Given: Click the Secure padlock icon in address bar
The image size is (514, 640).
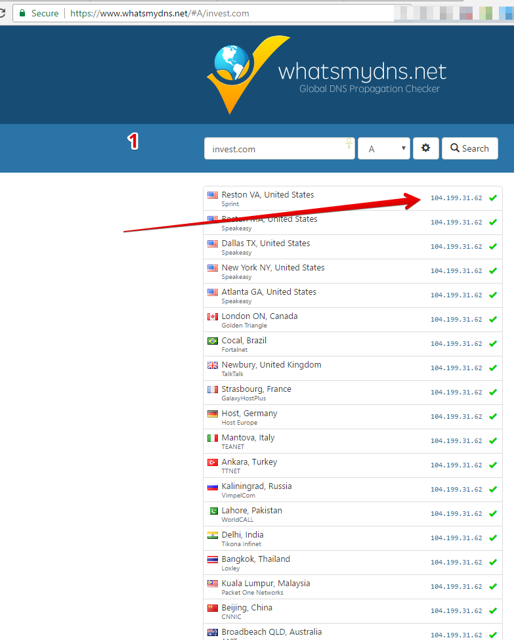Looking at the screenshot, I should [x=22, y=13].
